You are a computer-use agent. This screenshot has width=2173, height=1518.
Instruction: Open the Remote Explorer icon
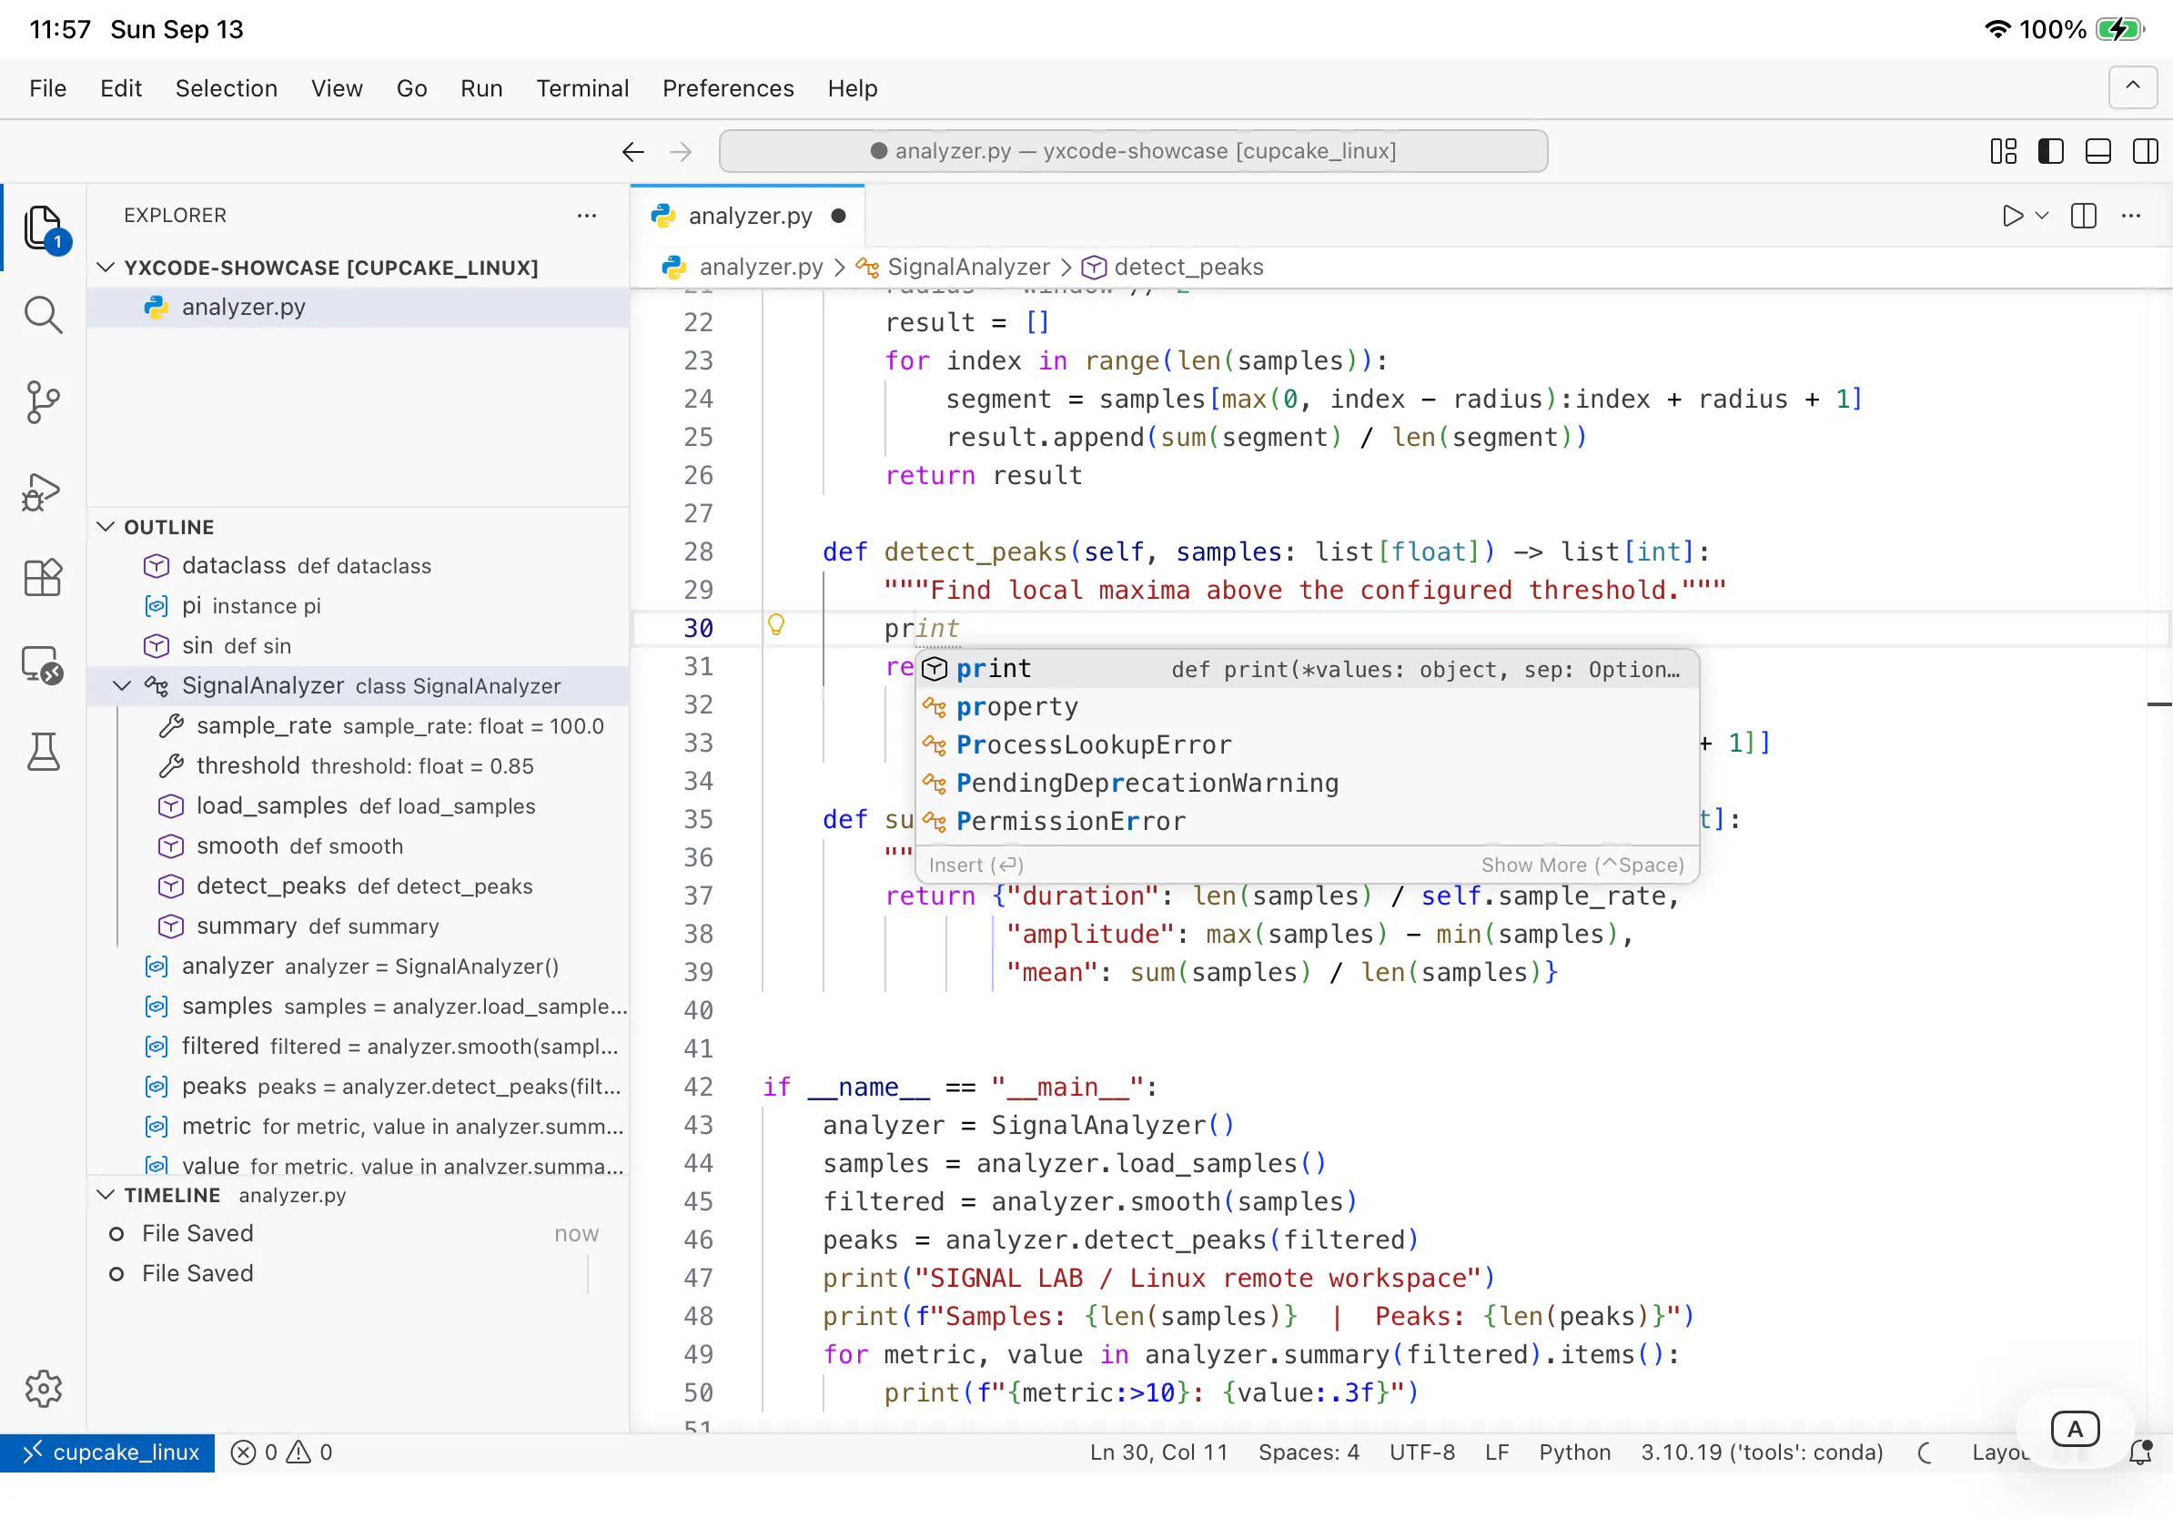pos(44,664)
